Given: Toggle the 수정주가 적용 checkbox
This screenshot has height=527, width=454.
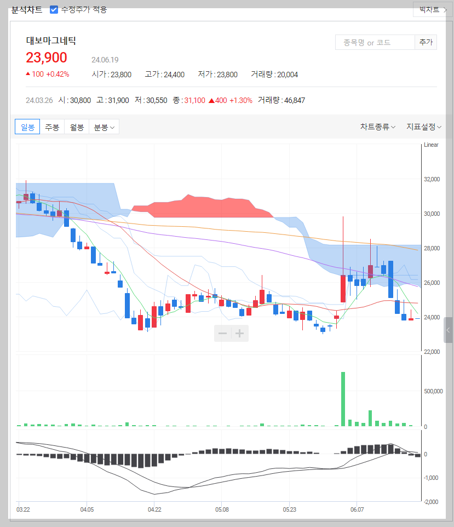Looking at the screenshot, I should tap(54, 10).
